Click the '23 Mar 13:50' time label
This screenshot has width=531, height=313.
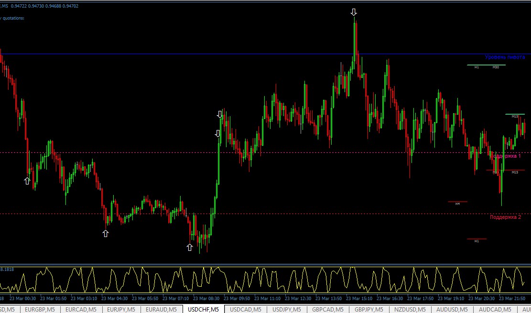[x=328, y=299]
